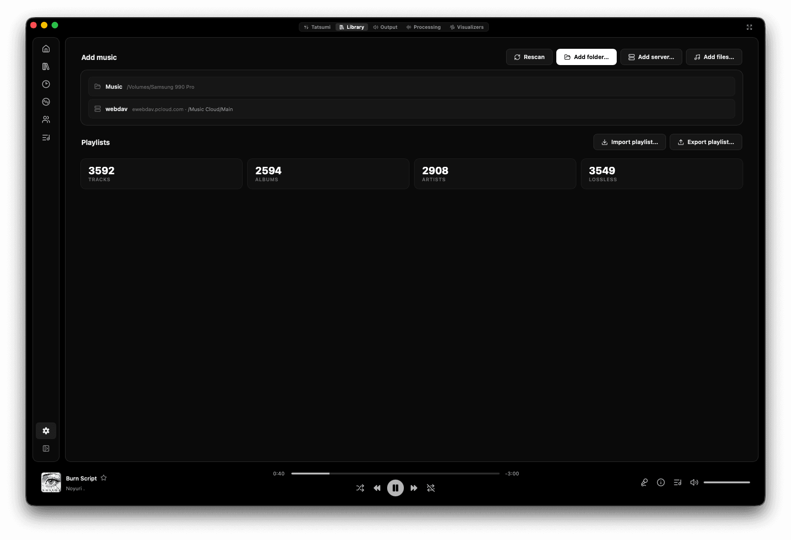The width and height of the screenshot is (791, 540).
Task: Click the Add server button
Action: click(651, 57)
